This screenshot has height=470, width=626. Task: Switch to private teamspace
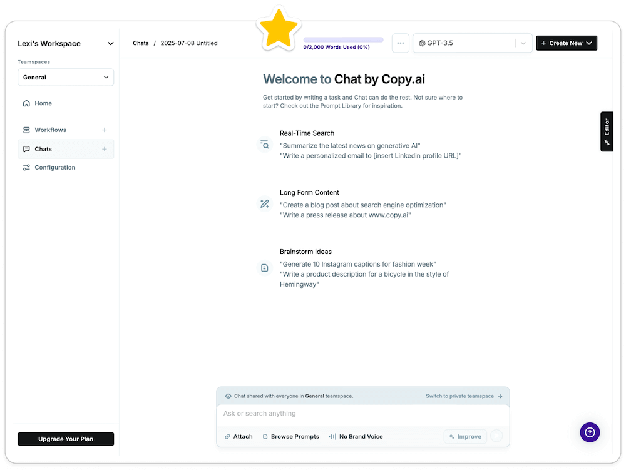460,396
